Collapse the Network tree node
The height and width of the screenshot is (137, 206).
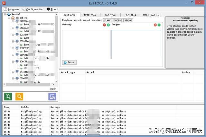pyautogui.click(x=5, y=14)
